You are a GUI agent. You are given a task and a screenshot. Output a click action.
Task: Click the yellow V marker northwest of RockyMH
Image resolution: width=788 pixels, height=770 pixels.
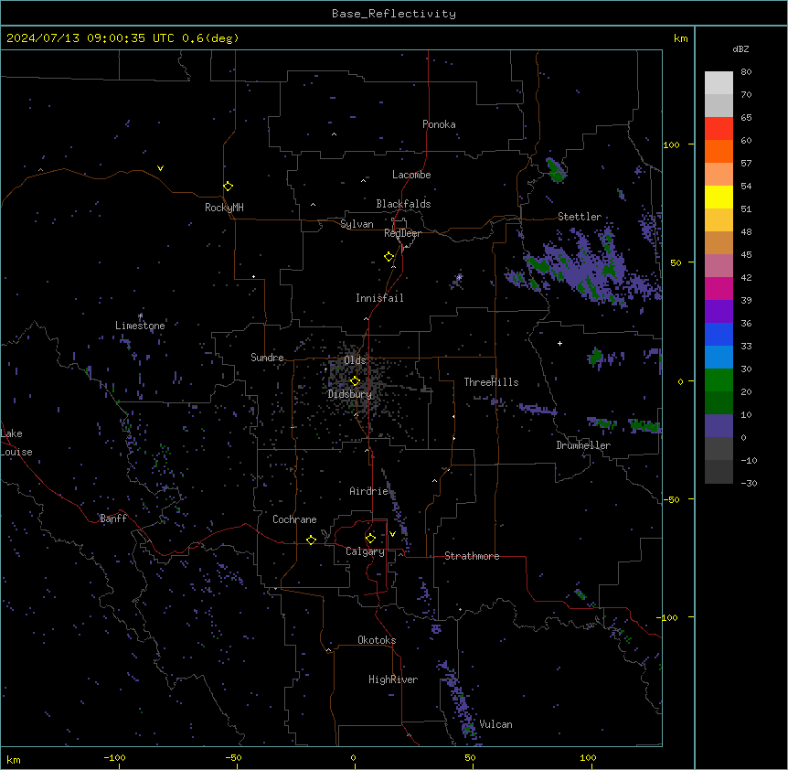click(160, 168)
